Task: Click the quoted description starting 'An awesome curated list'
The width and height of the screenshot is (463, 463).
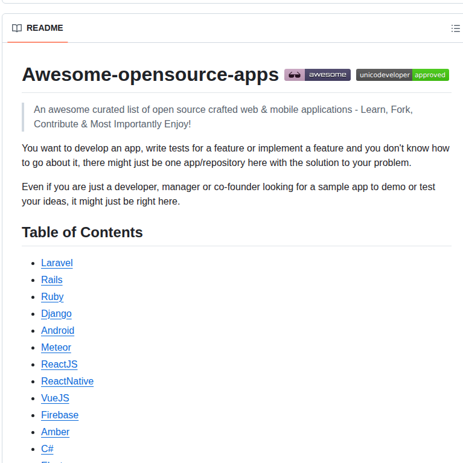Action: [223, 117]
